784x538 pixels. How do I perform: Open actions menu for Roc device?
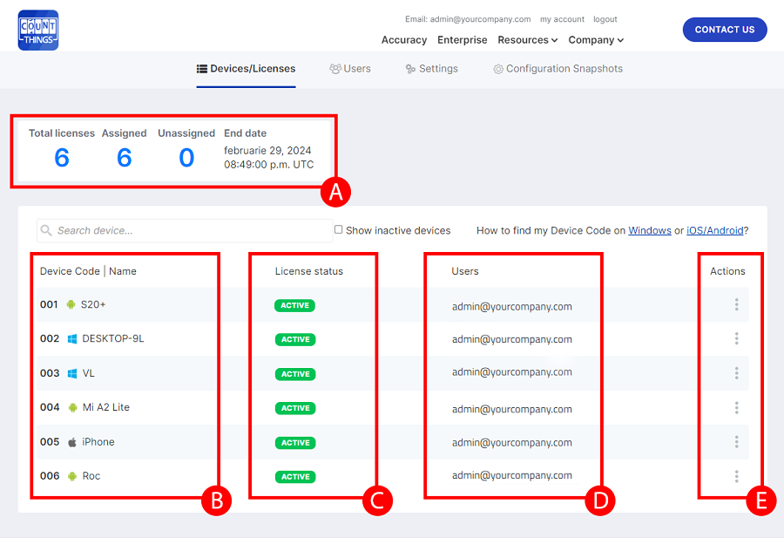[736, 476]
